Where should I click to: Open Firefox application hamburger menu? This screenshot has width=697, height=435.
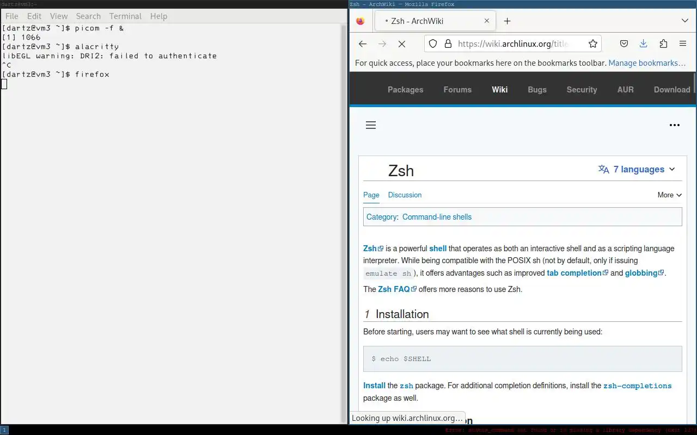click(683, 43)
